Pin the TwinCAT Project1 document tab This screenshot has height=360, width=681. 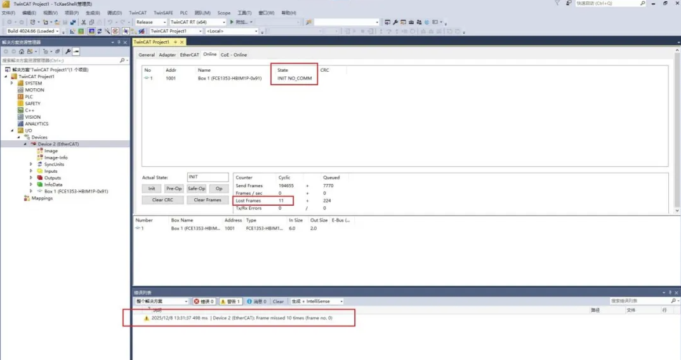pyautogui.click(x=175, y=42)
